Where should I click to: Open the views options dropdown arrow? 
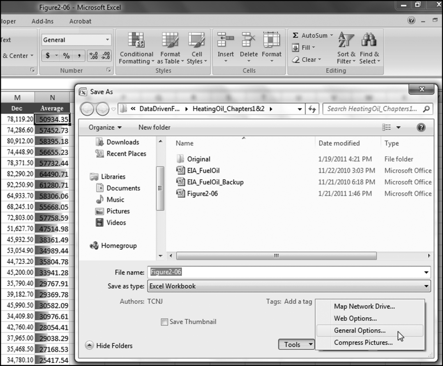coord(398,127)
